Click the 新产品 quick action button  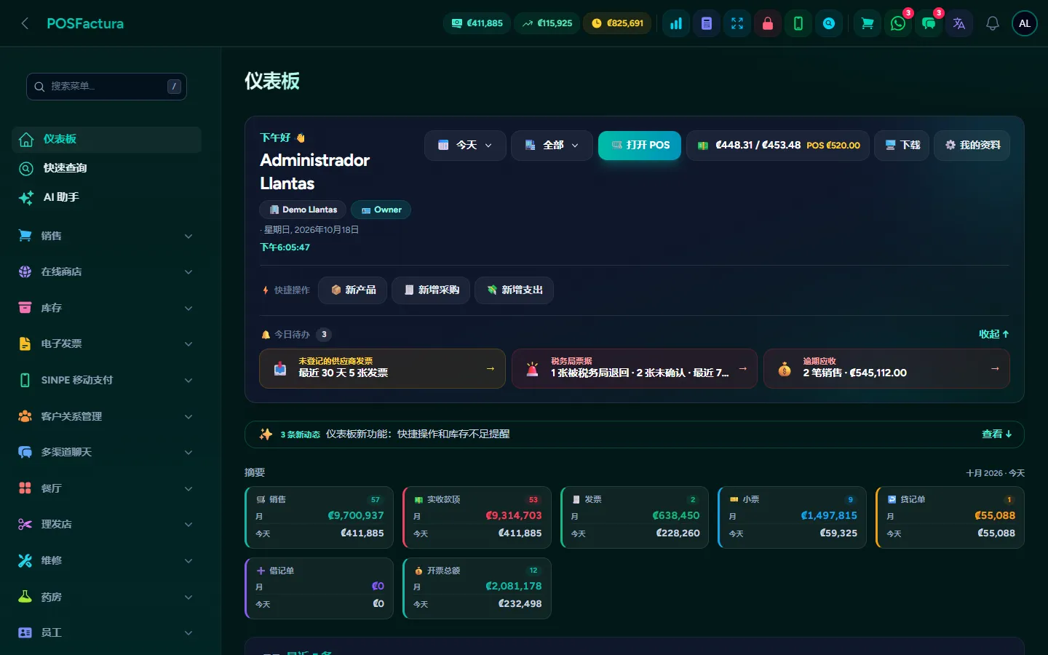(353, 290)
